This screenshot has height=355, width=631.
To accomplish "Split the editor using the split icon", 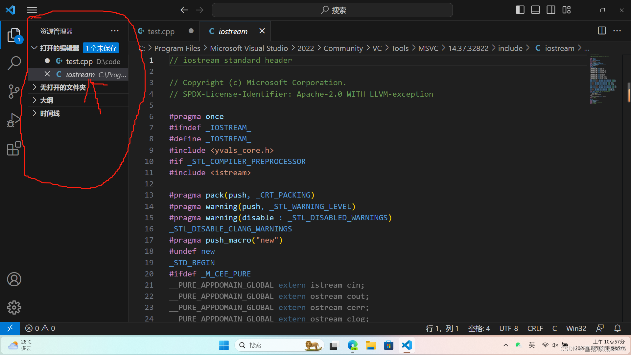I will [601, 31].
